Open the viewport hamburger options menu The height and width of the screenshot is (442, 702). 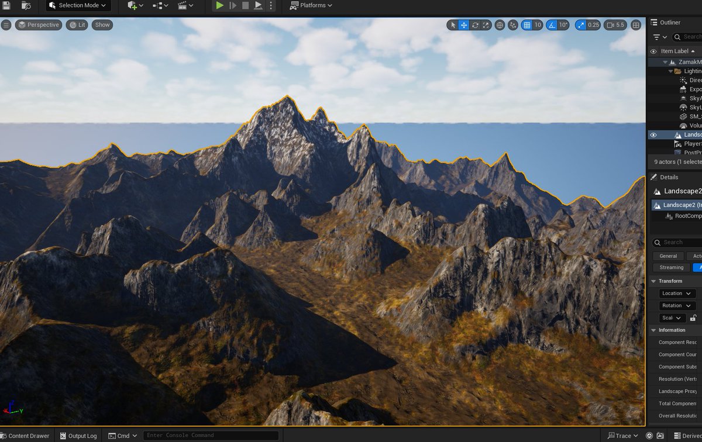(x=6, y=25)
